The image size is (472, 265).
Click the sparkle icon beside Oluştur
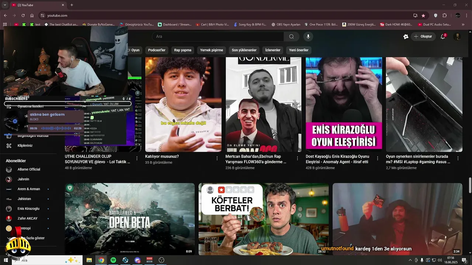tap(406, 36)
